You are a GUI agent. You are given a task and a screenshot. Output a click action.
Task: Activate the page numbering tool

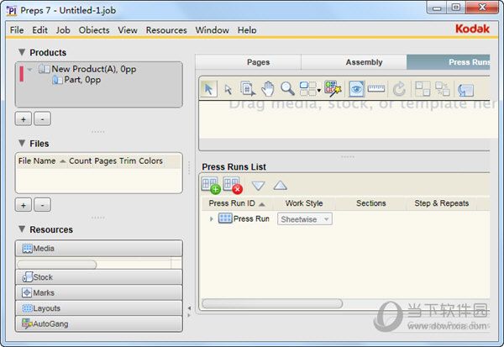[x=248, y=89]
